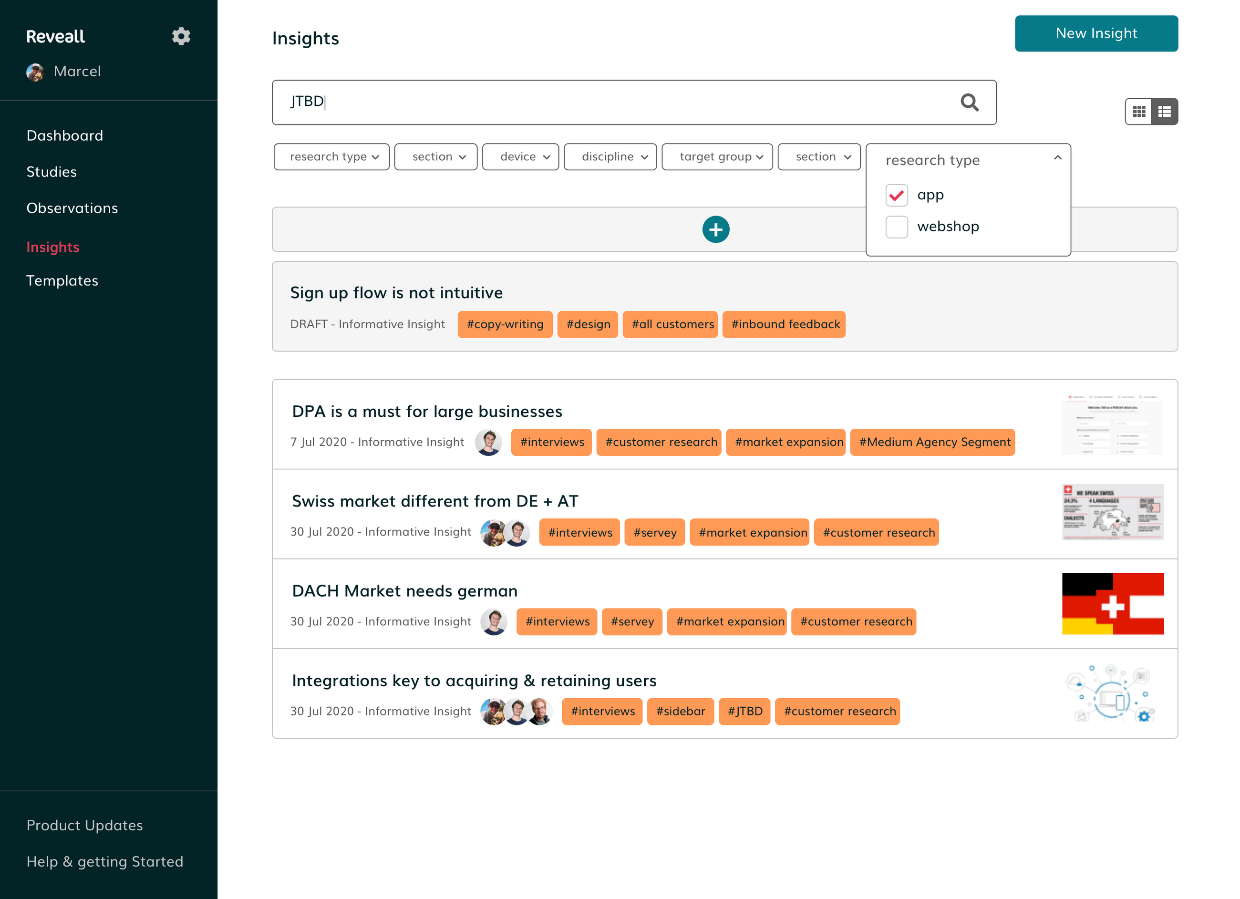Collapse the open research type chevron
1240x899 pixels.
[1057, 158]
